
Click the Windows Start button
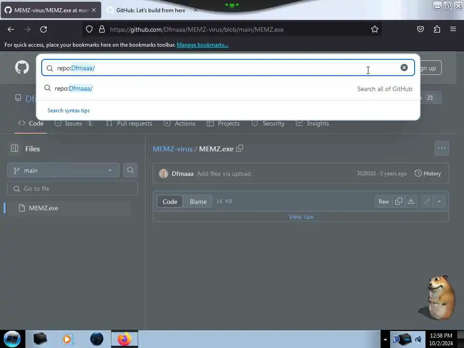[x=12, y=339]
